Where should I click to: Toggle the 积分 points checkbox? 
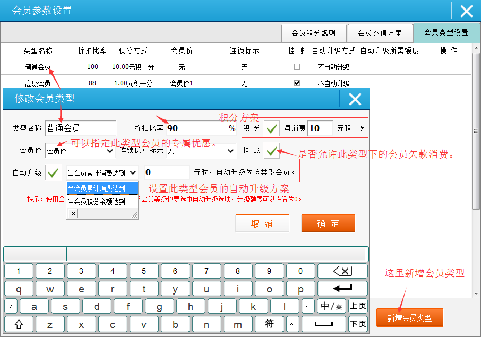pos(272,128)
